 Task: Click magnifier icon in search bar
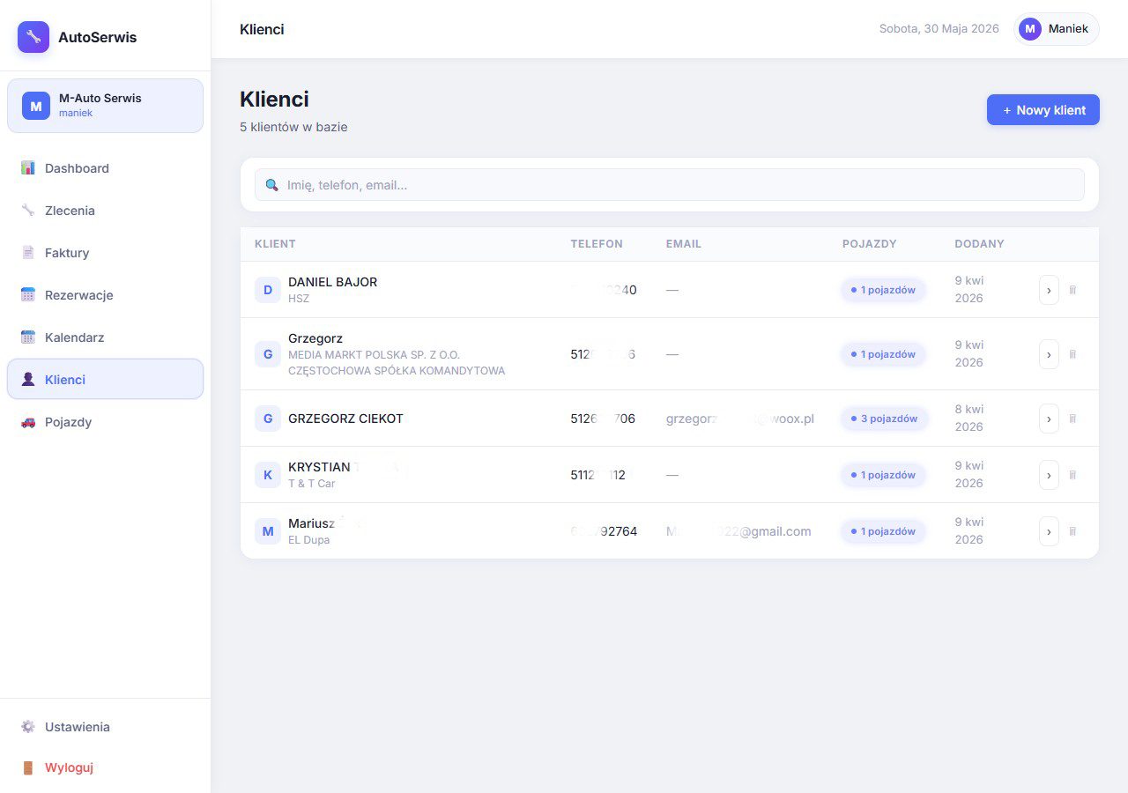click(271, 185)
